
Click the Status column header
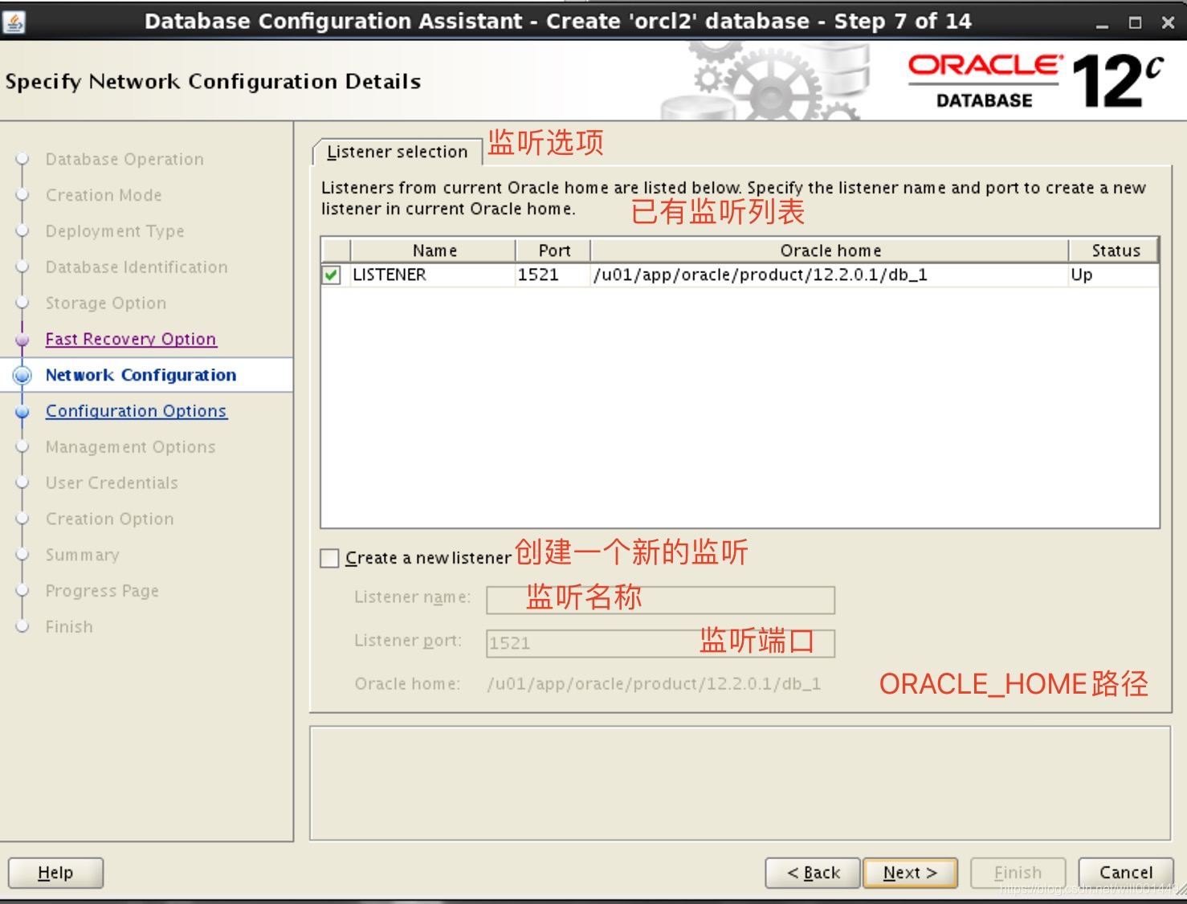(1114, 250)
